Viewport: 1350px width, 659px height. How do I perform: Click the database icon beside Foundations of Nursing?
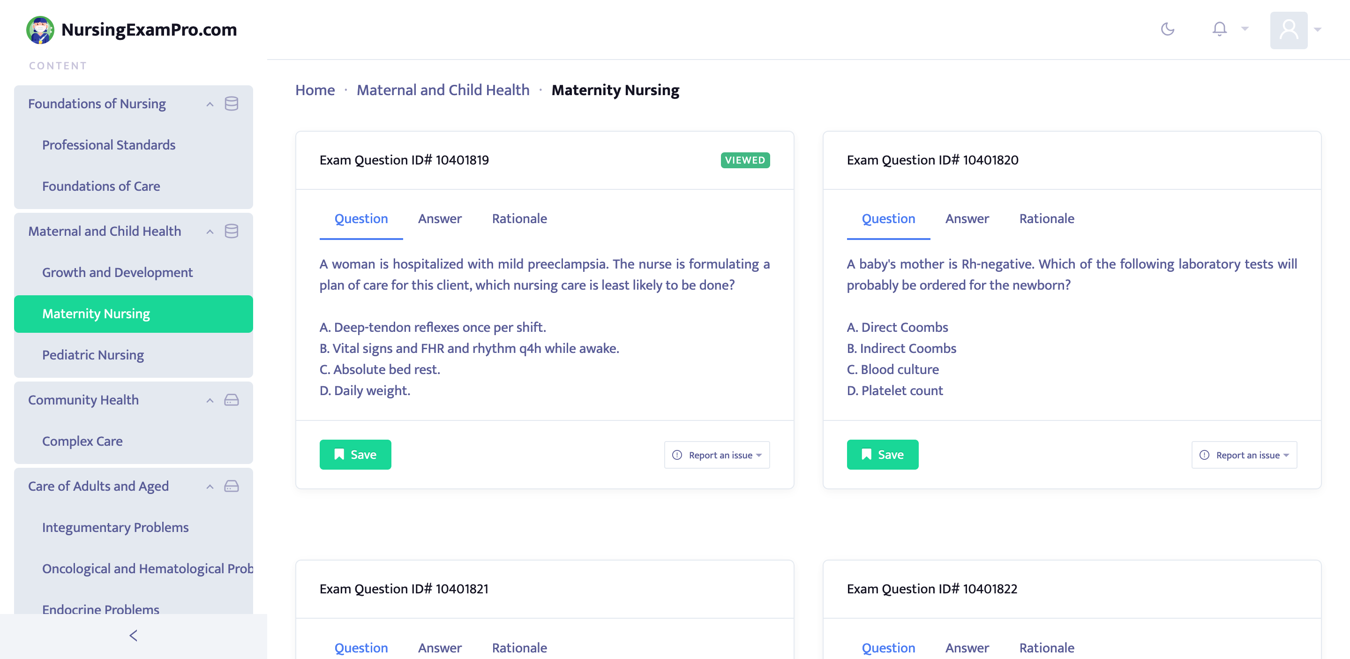coord(231,104)
